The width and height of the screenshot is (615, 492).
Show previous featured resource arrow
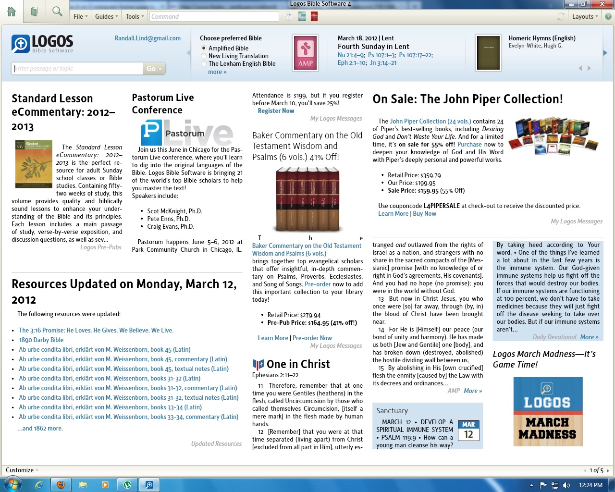[580, 68]
